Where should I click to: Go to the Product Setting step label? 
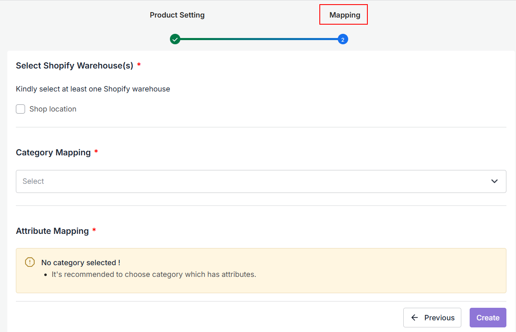[x=177, y=15]
